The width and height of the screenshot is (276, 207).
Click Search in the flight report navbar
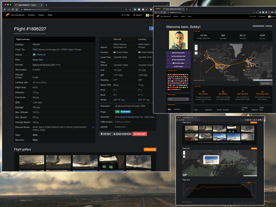(138, 15)
